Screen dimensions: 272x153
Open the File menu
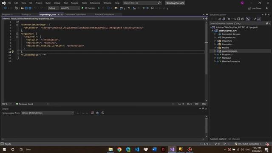pyautogui.click(x=9, y=3)
